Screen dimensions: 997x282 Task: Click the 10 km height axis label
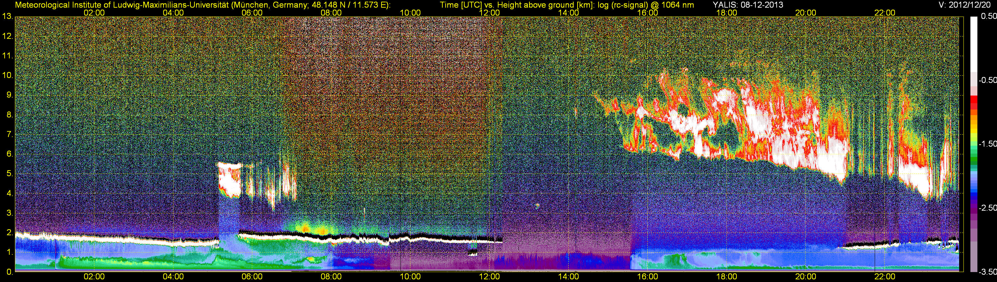(x=7, y=75)
